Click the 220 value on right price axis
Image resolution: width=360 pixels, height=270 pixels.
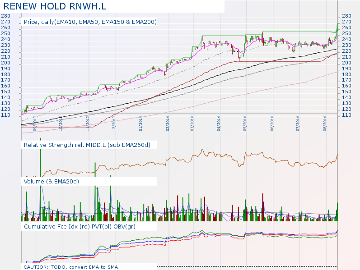click(x=347, y=51)
